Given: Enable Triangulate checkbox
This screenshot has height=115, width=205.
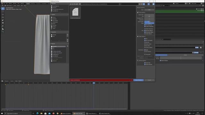Looking at the screenshot, I should point(145,54).
